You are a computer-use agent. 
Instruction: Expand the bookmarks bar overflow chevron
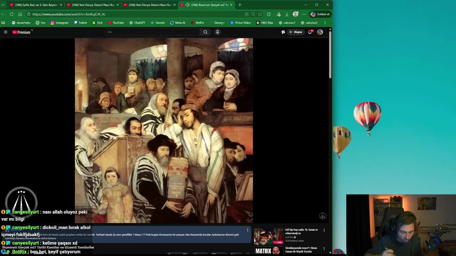pos(325,23)
